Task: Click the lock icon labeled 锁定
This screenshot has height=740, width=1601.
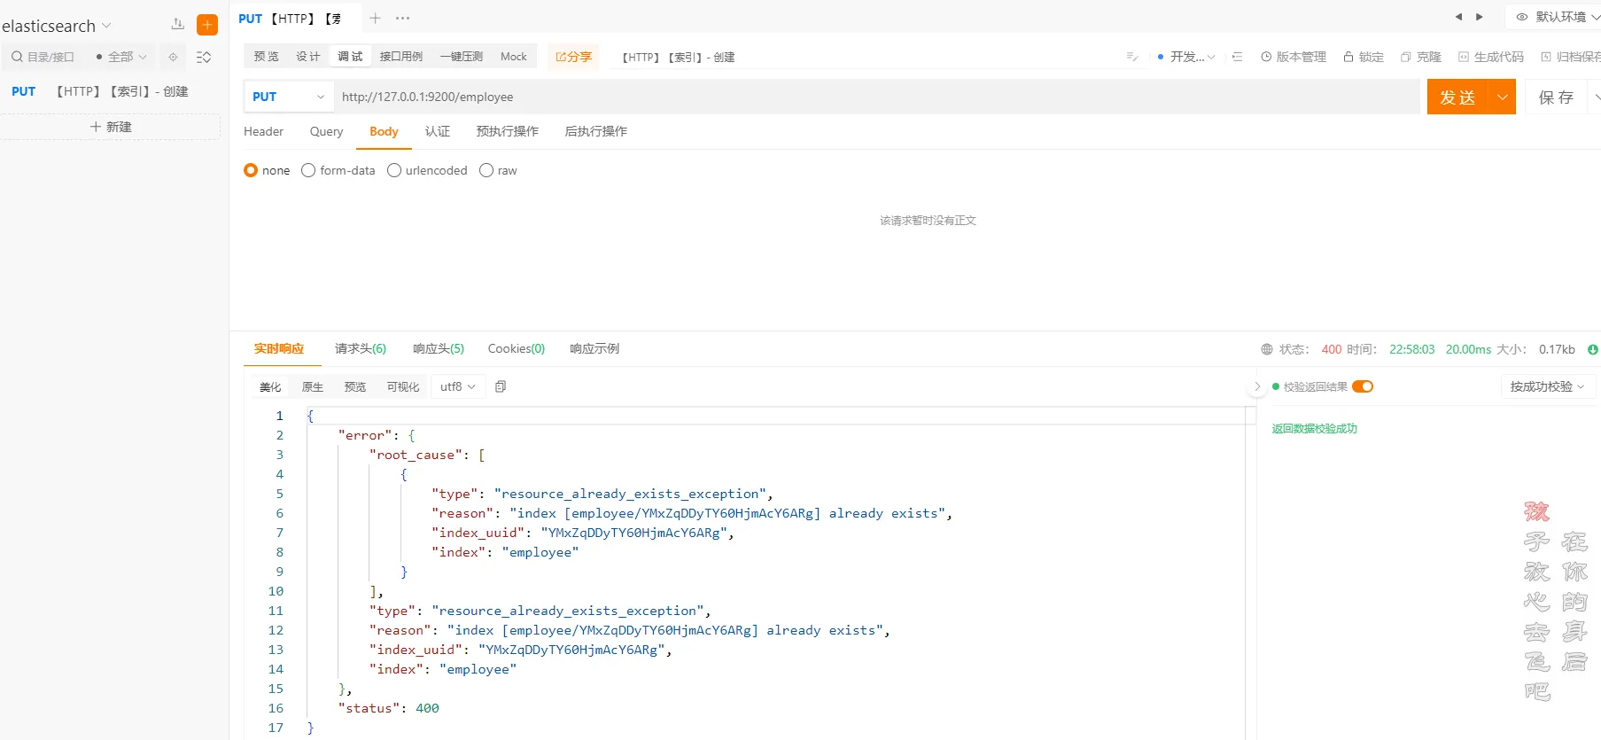Action: [x=1364, y=57]
